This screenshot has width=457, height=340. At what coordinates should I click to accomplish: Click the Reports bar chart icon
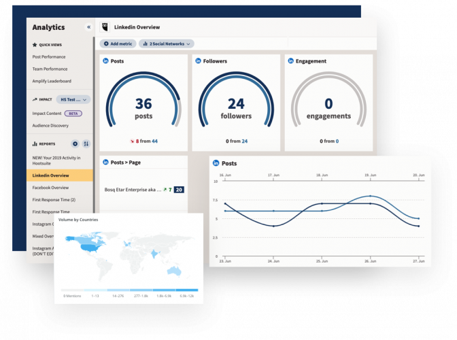coord(35,143)
